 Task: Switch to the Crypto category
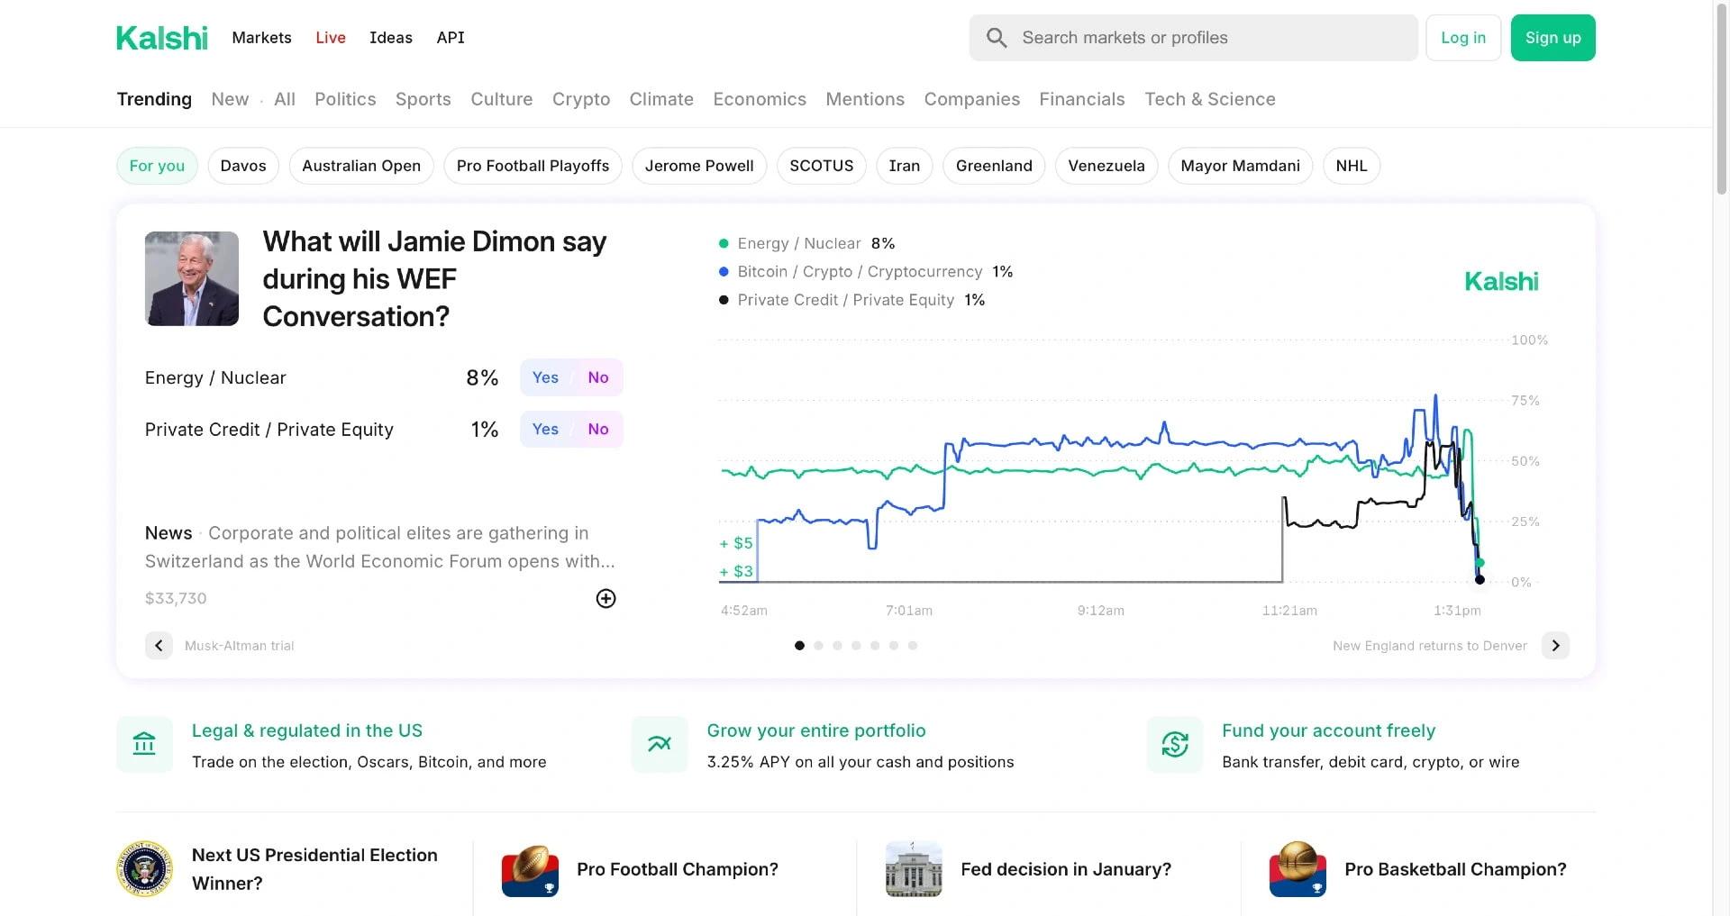pos(581,99)
